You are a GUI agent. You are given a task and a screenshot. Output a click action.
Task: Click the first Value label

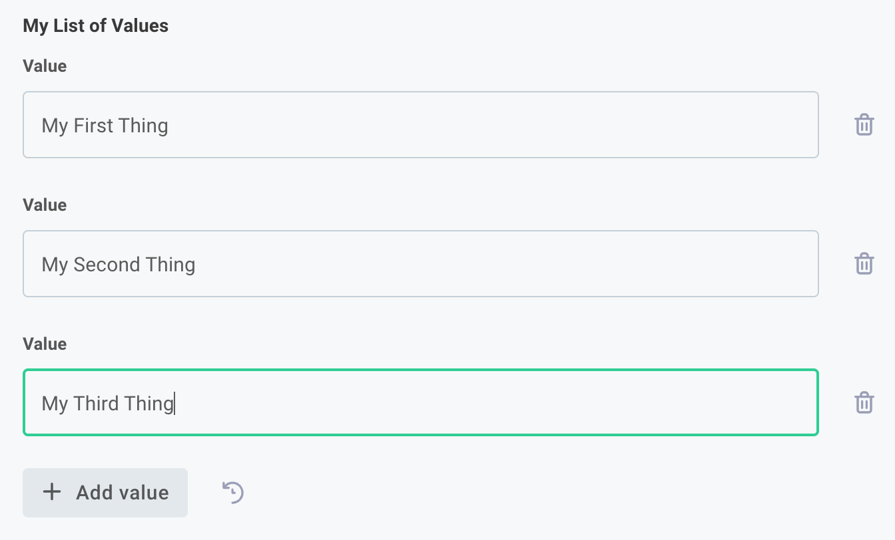[44, 66]
